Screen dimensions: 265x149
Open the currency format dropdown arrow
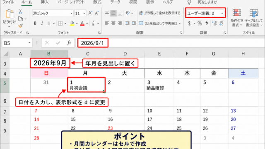click(194, 23)
